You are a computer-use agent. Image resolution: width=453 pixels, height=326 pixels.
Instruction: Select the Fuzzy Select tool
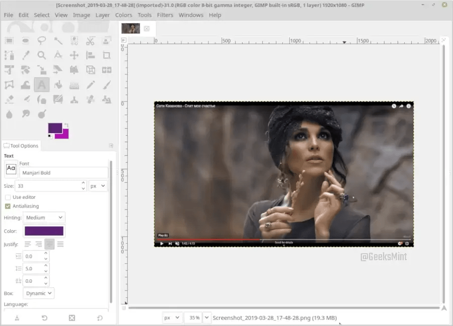(x=57, y=41)
